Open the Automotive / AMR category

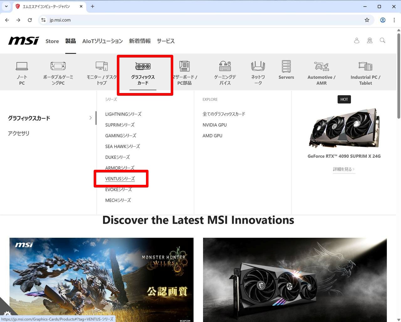coord(321,73)
